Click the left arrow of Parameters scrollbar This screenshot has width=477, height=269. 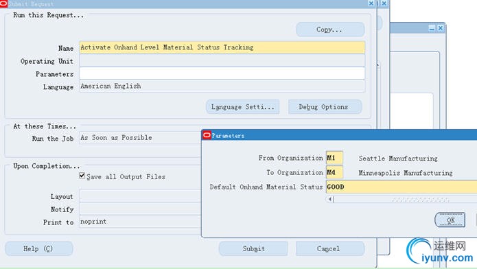click(329, 199)
